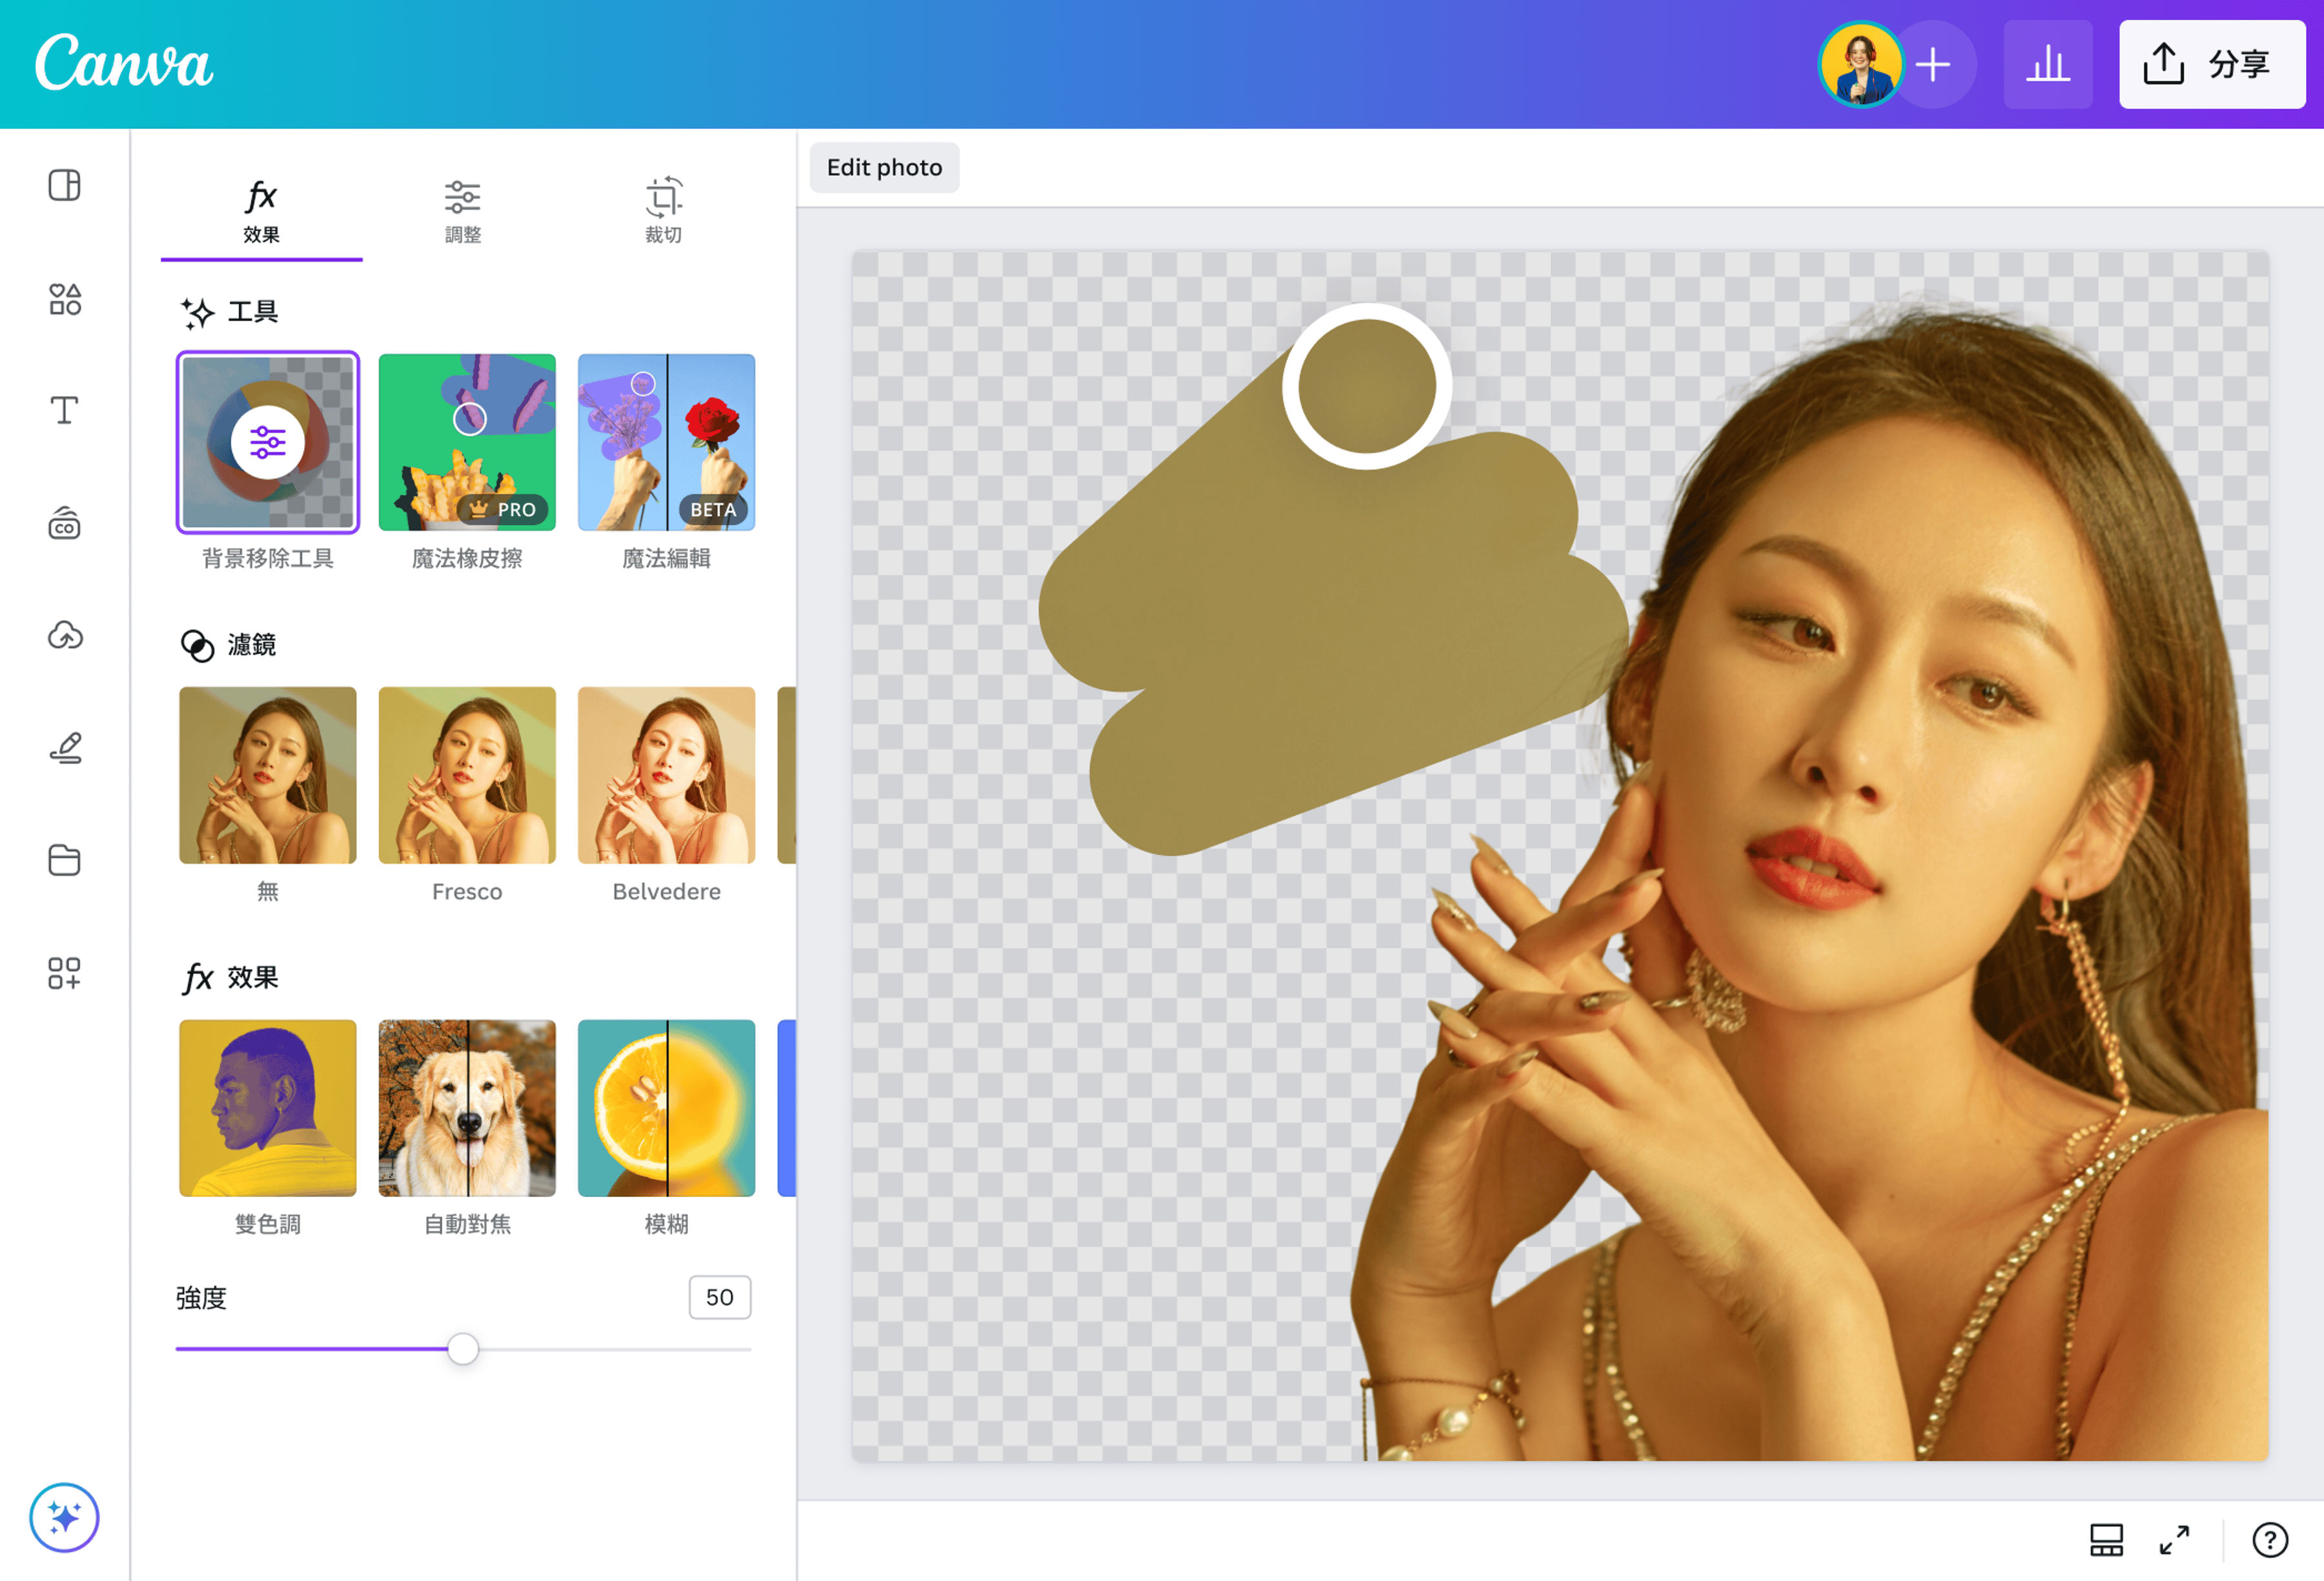Click the 強度 value field showing 50

pos(720,1297)
